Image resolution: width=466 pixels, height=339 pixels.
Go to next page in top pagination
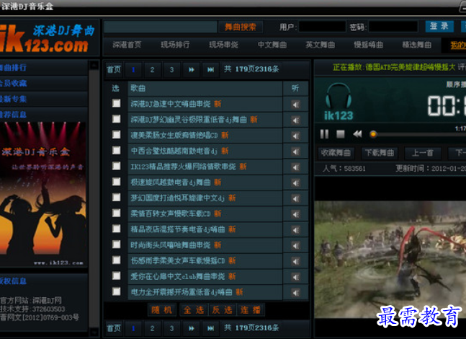click(x=191, y=70)
